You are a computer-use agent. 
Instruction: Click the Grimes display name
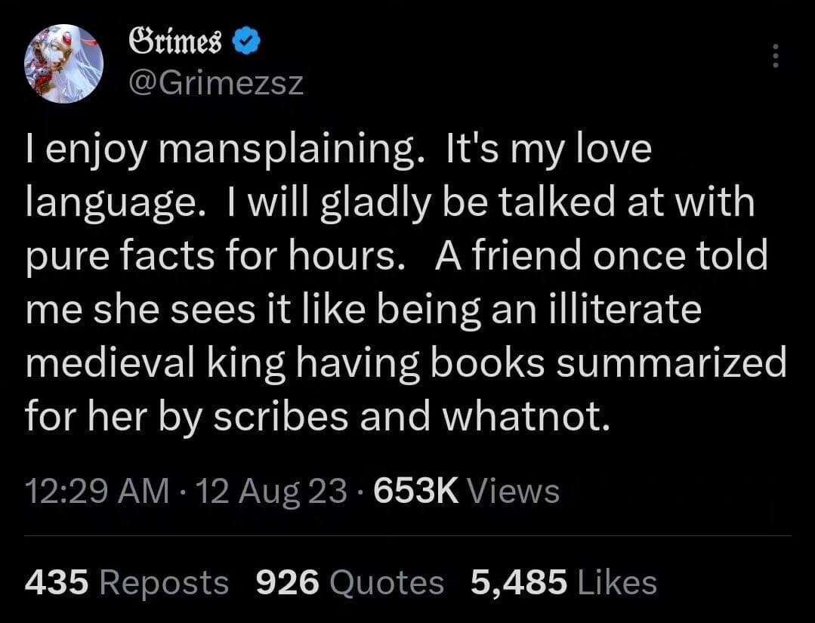(174, 42)
